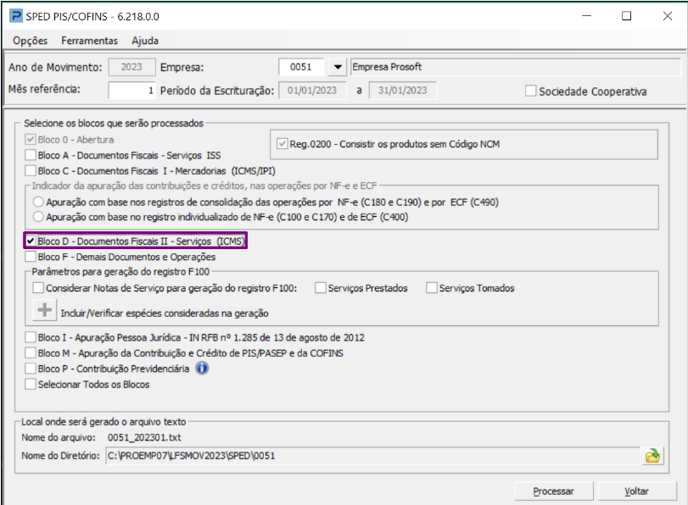Check Bloco P - Contribuição Previdenciária
Screen dimensions: 688x505
click(x=31, y=369)
